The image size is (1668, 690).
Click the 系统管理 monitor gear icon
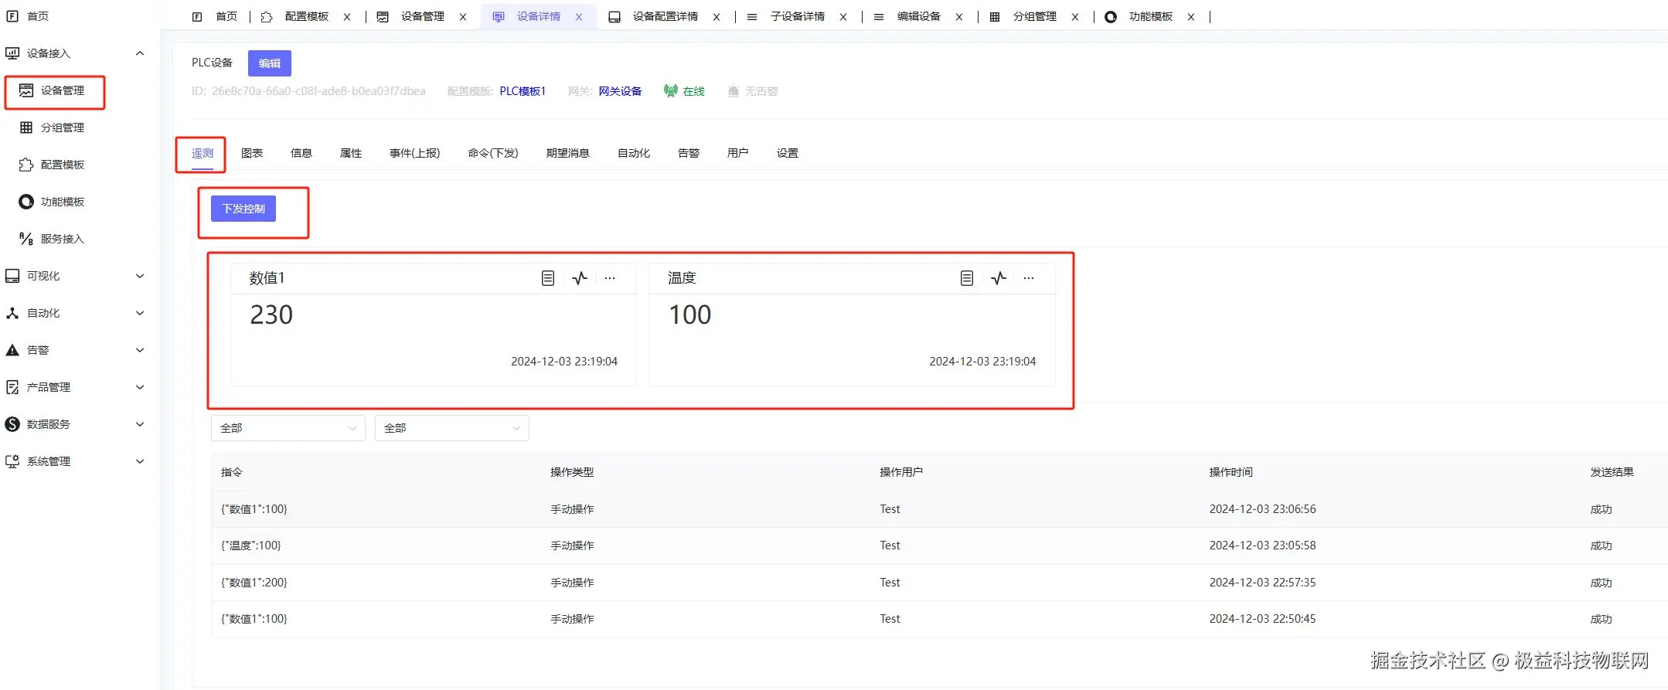[x=12, y=461]
